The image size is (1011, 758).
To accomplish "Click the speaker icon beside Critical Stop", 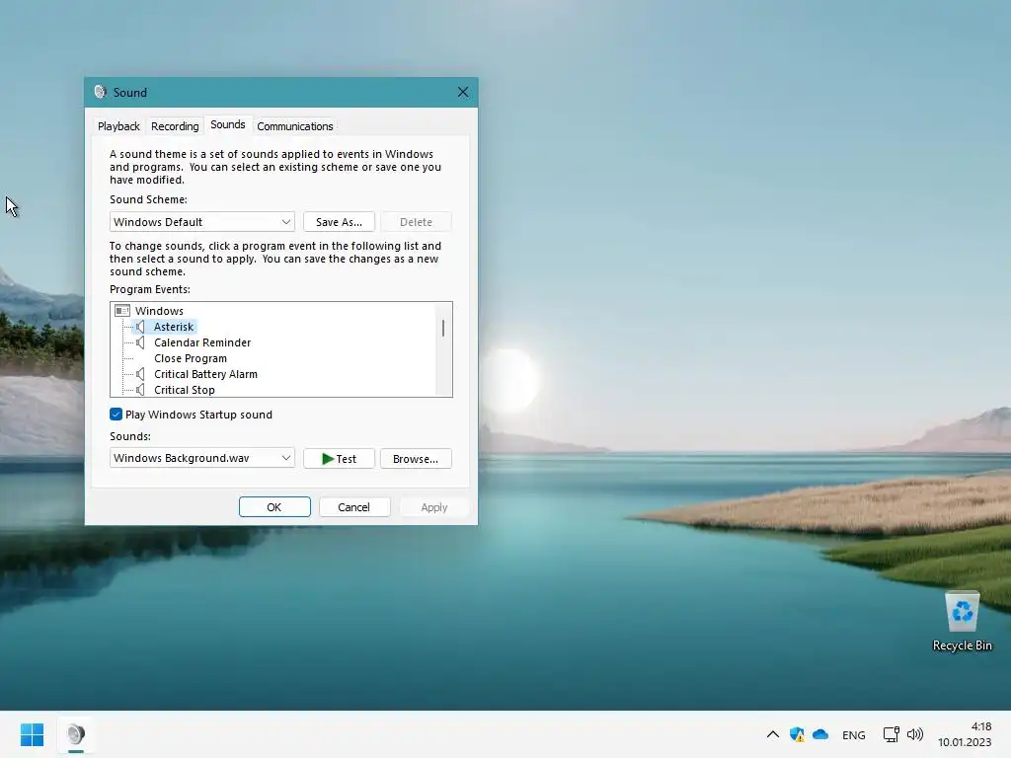I will (x=140, y=389).
